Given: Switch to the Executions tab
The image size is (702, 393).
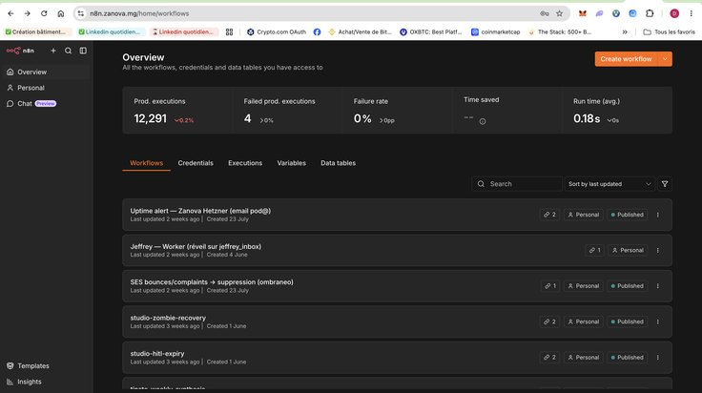Looking at the screenshot, I should pyautogui.click(x=245, y=163).
